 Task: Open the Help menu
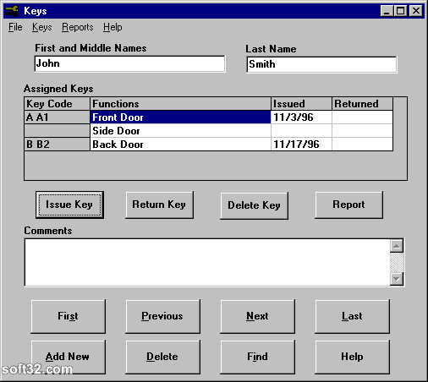[x=112, y=27]
